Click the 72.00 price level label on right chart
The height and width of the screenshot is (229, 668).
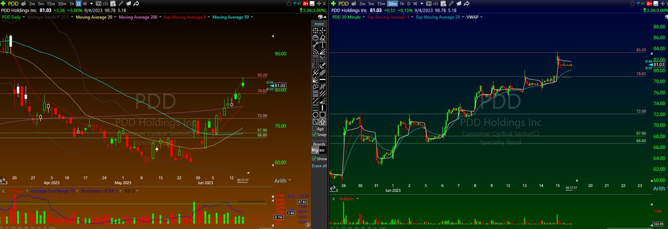point(640,111)
